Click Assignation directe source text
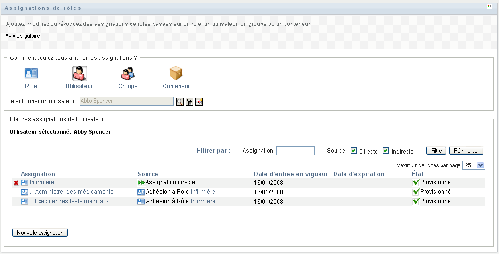The image size is (499, 254). click(x=170, y=182)
